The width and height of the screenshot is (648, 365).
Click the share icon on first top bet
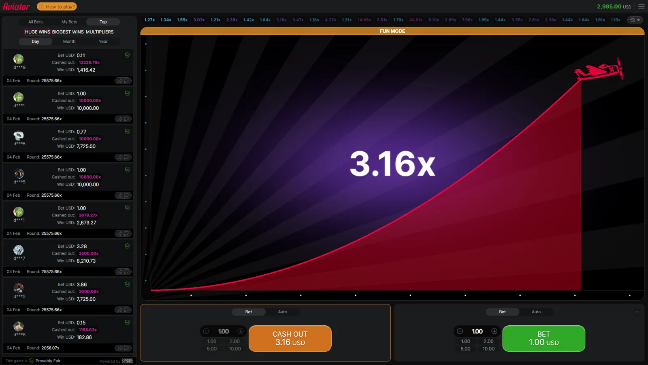(x=120, y=81)
